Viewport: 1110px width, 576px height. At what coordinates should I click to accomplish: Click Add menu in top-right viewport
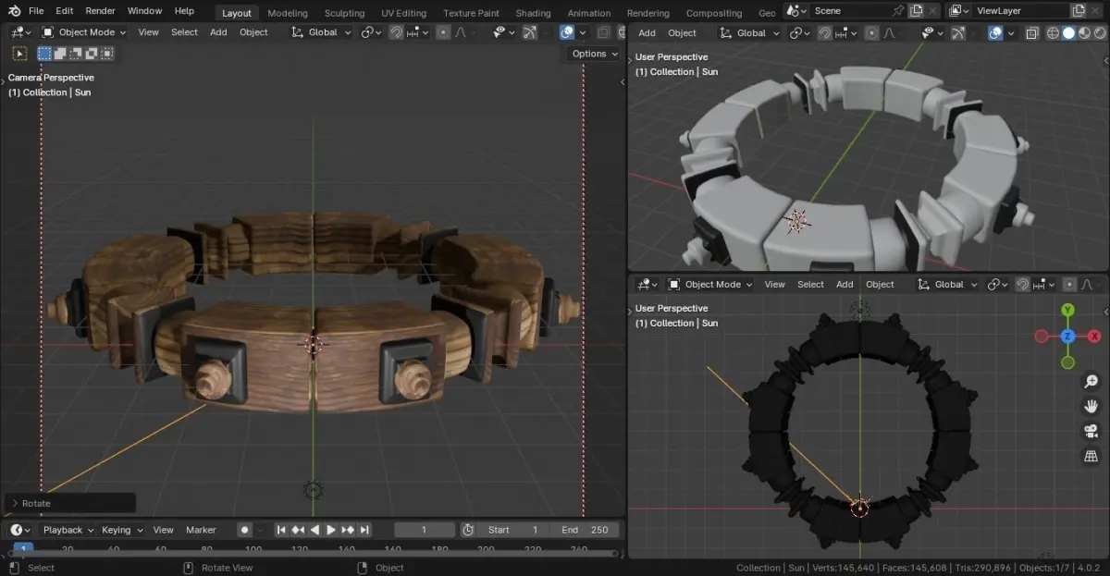coord(647,32)
